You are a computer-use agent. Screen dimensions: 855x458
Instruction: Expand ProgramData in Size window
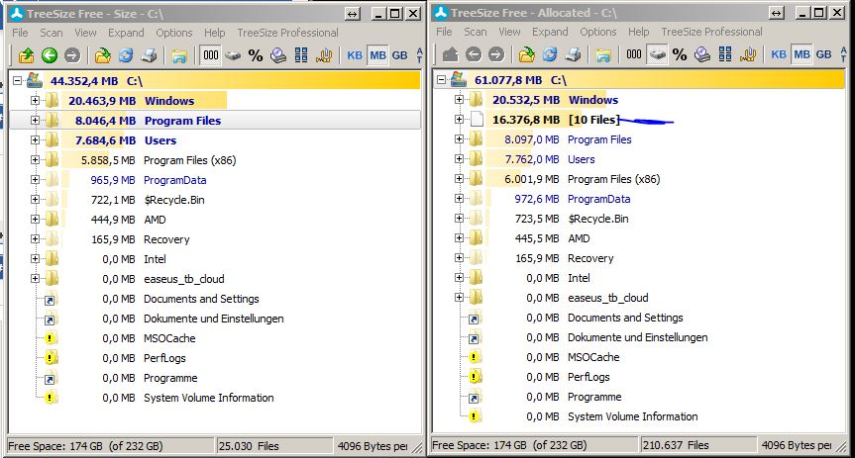pyautogui.click(x=35, y=180)
